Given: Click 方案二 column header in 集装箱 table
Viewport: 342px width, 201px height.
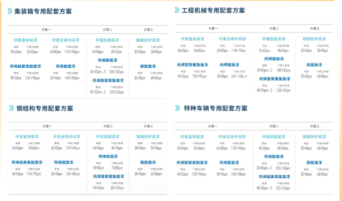Looking at the screenshot, I should tap(107, 30).
